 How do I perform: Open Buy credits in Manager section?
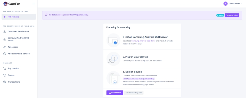19,69
